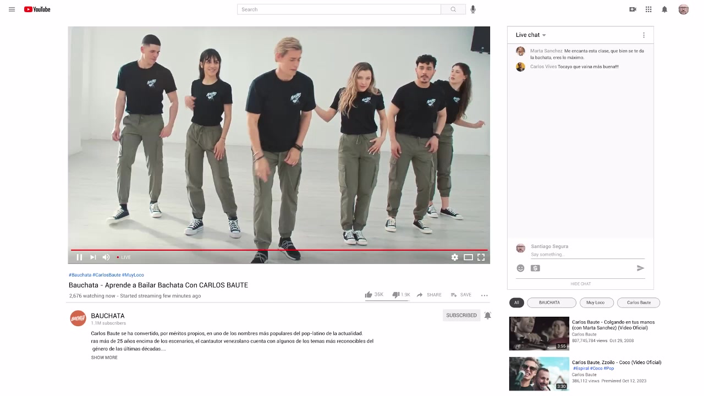Image resolution: width=704 pixels, height=396 pixels.
Task: Click the Search text field
Action: point(339,9)
